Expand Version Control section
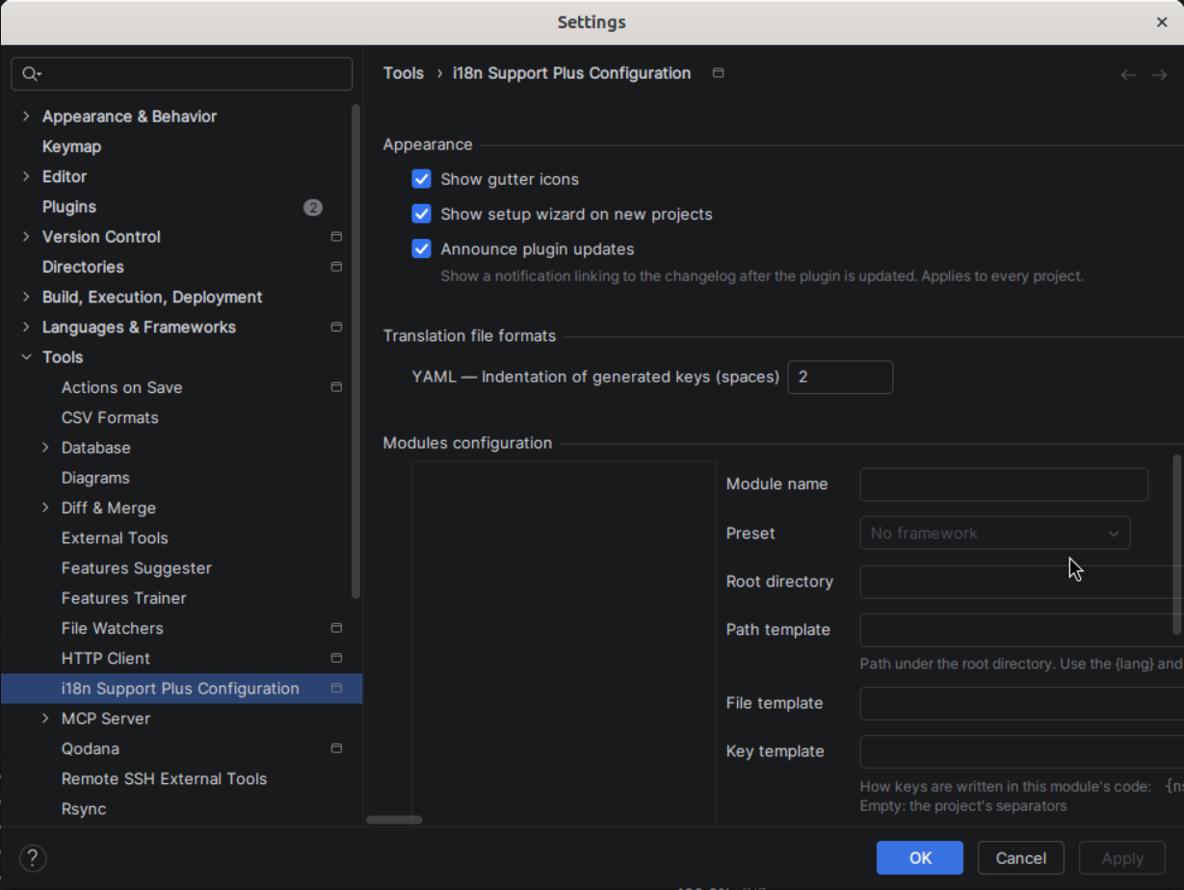The image size is (1184, 890). click(x=26, y=237)
